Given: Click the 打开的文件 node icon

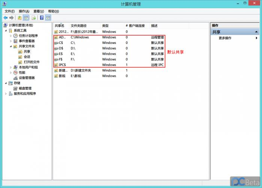Looking at the screenshot, I should pos(20,62).
